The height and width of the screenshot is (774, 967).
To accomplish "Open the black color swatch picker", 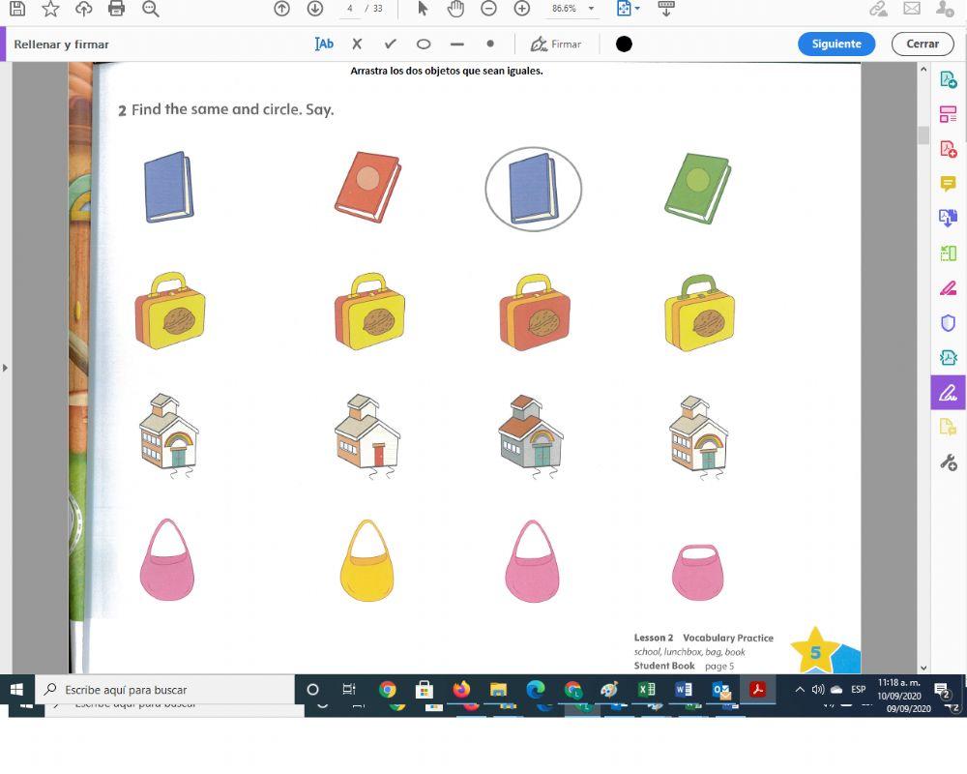I will tap(624, 44).
